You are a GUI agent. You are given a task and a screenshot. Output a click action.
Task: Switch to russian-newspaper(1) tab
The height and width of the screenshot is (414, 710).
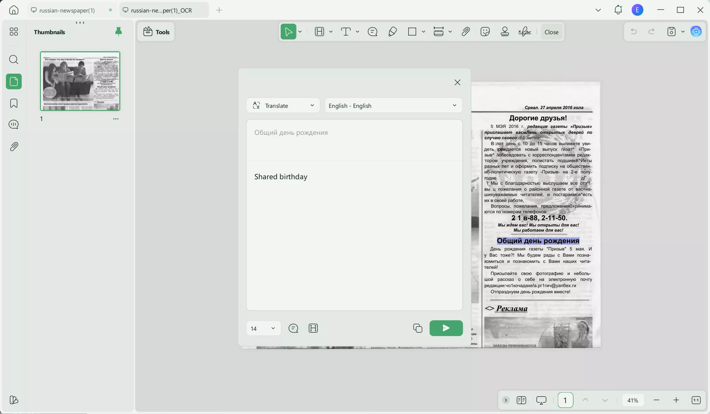(67, 10)
